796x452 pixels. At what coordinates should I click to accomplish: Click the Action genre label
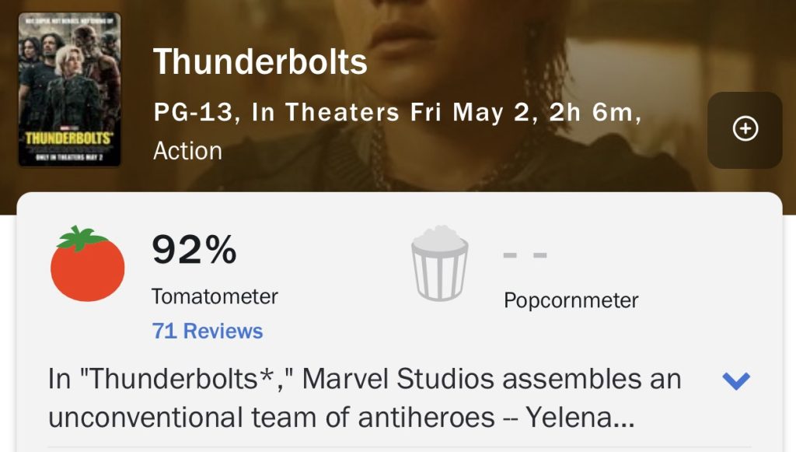click(187, 151)
